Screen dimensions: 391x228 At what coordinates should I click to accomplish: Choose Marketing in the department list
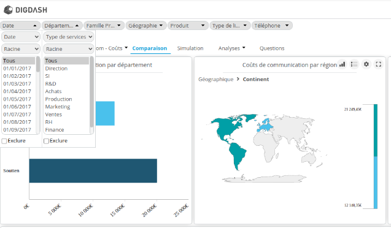tap(58, 107)
